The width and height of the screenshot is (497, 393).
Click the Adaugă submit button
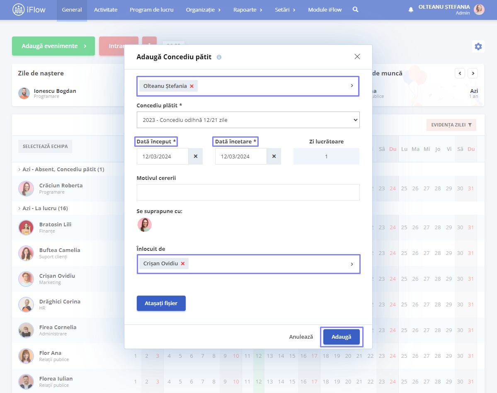342,337
